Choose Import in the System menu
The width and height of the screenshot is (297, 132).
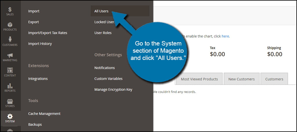[x=34, y=11]
